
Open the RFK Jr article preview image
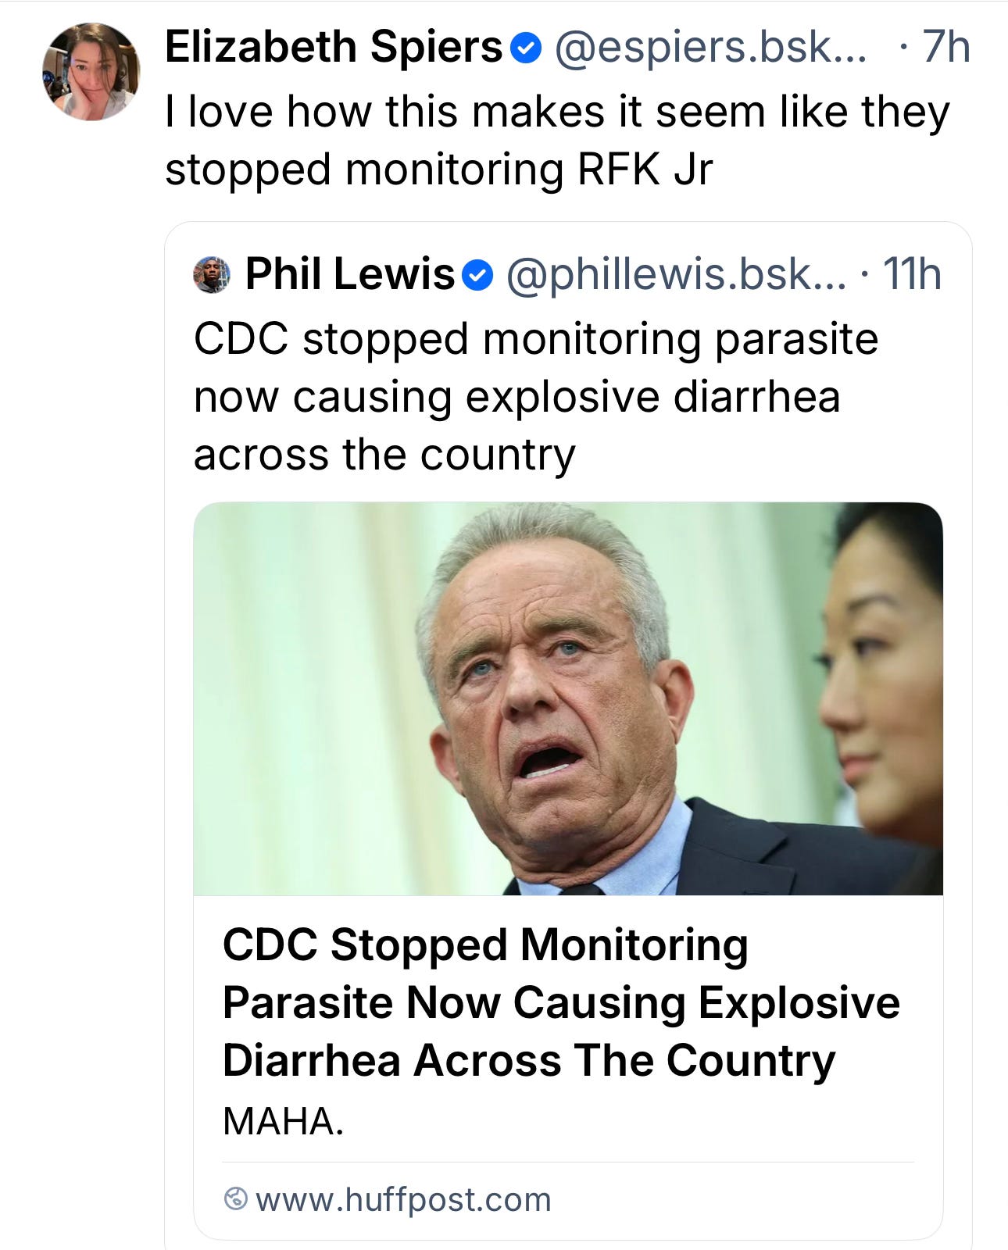568,698
